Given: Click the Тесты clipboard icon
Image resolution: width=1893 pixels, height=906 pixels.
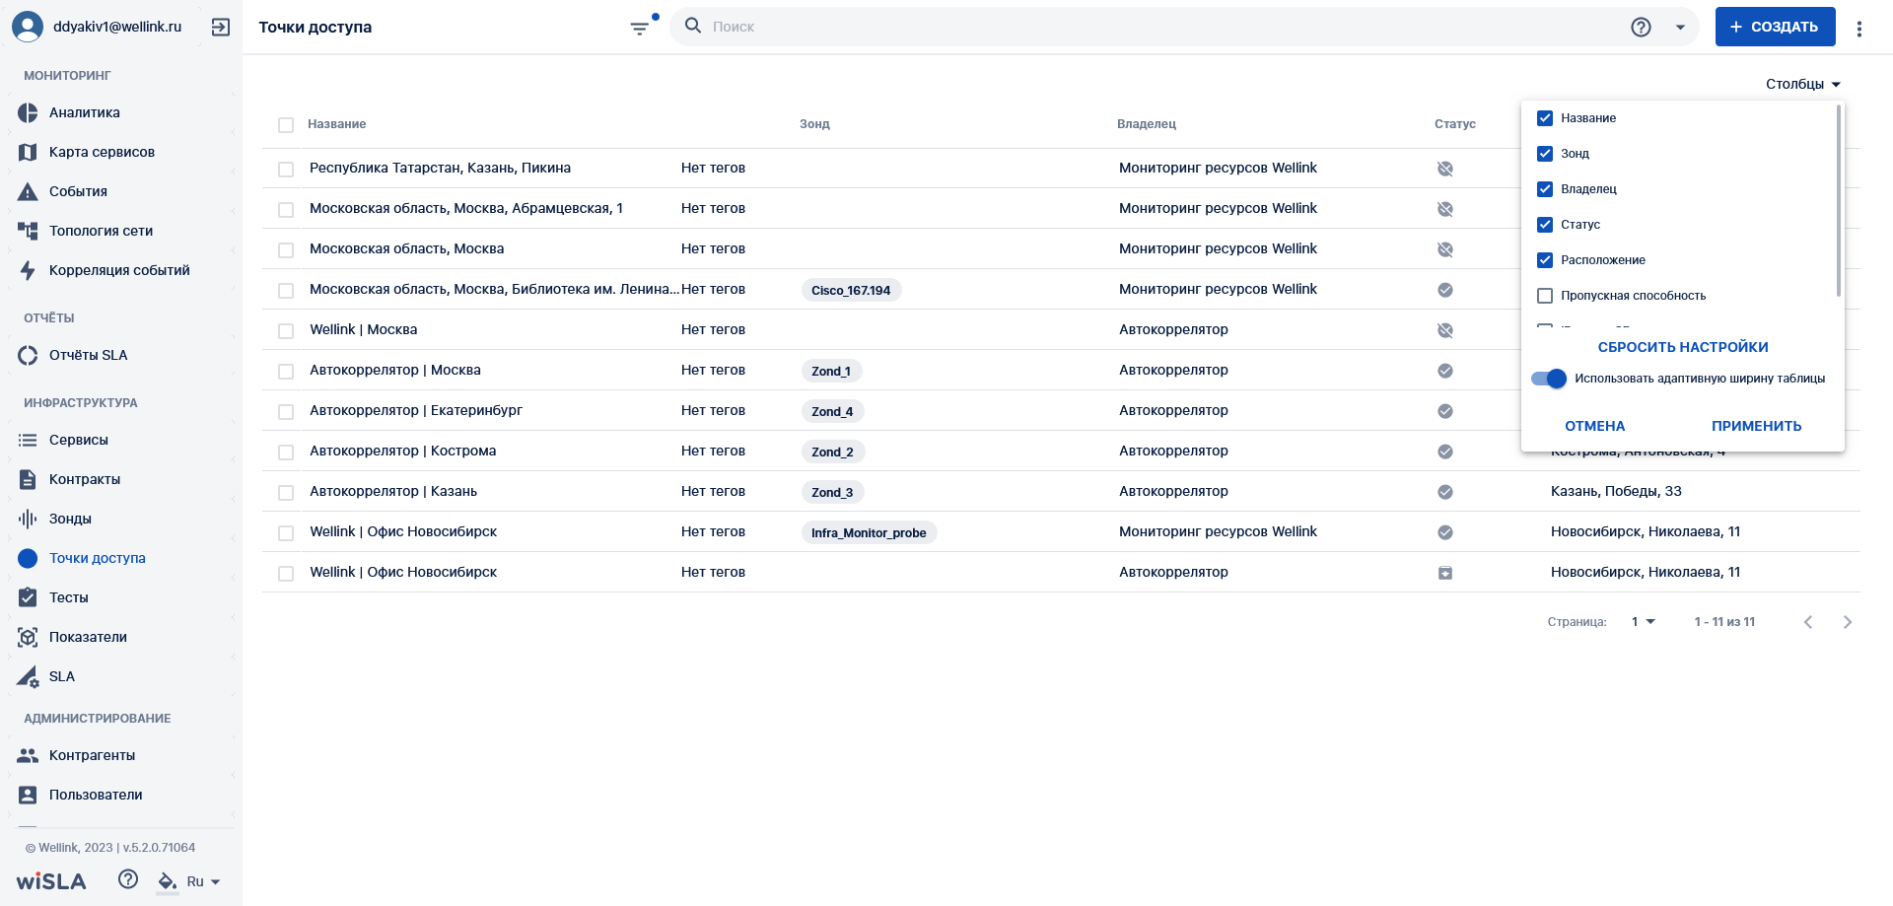Looking at the screenshot, I should pos(28,597).
